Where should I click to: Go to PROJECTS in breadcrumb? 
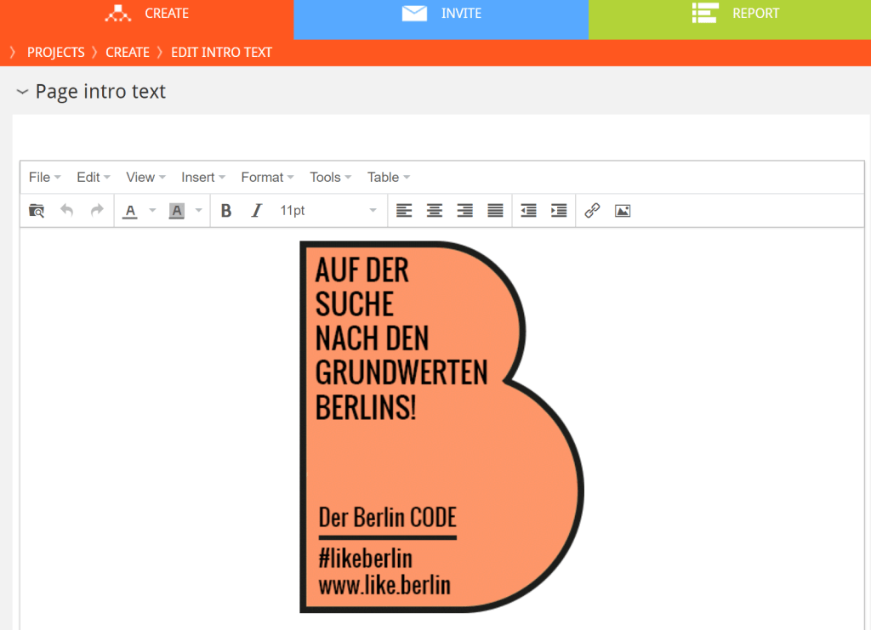(55, 53)
